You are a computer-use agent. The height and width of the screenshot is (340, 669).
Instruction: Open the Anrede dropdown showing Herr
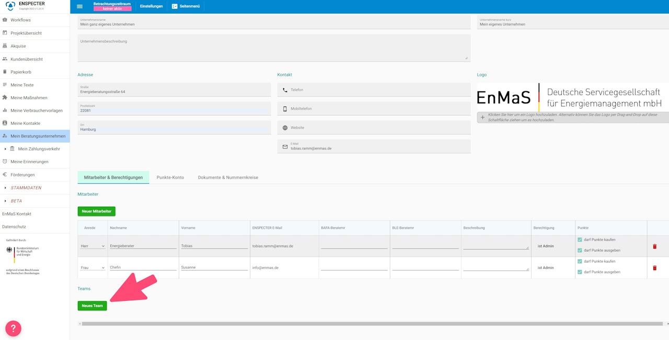pyautogui.click(x=93, y=246)
